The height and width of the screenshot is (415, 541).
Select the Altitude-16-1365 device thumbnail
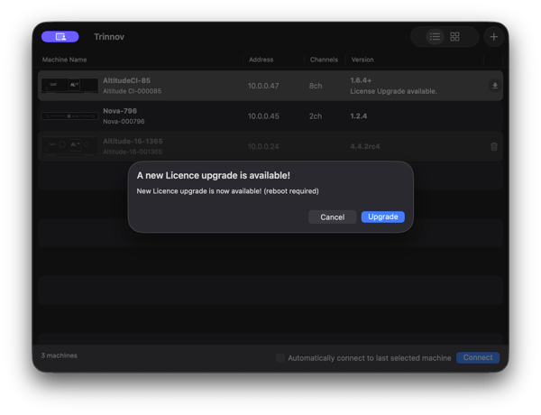click(69, 146)
